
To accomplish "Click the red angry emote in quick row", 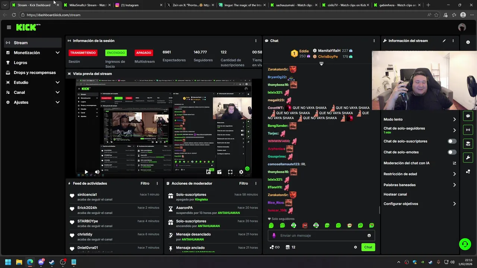I will point(305,225).
